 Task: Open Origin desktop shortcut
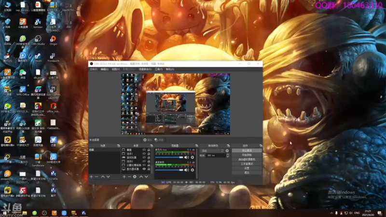pos(53,41)
